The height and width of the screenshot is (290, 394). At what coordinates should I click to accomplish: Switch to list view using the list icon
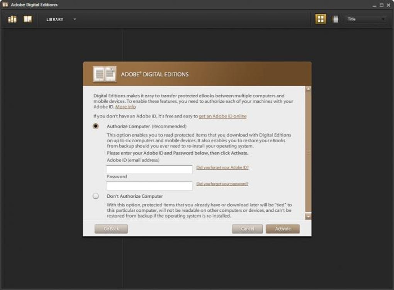(335, 19)
